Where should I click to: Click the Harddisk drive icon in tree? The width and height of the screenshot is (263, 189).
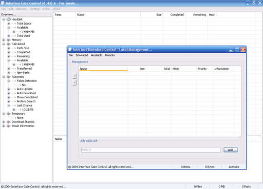click(9, 19)
